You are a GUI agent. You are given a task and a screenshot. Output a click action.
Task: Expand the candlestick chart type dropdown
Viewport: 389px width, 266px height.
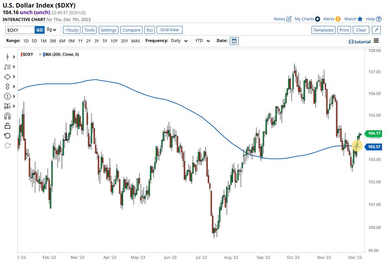pos(52,30)
